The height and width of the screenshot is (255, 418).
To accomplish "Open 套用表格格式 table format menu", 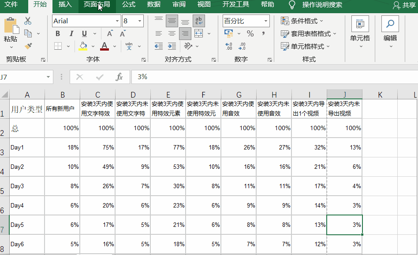I will point(309,33).
